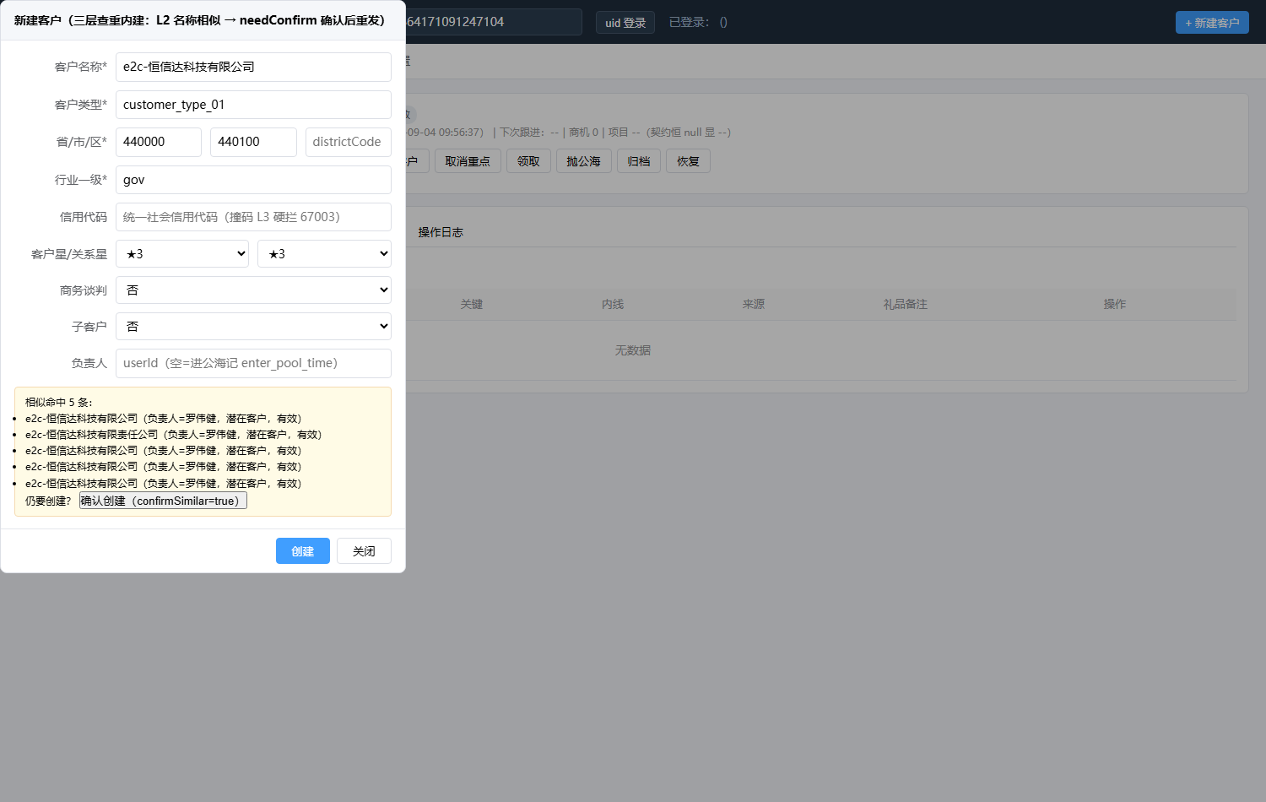Viewport: 1266px width, 802px height.
Task: Open the 关系星 star rating dropdown
Action: coord(324,253)
